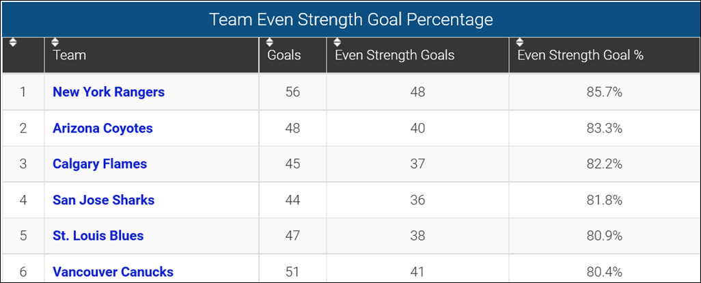The height and width of the screenshot is (283, 701).
Task: Select the 85.7% cell for Rangers
Action: (604, 92)
